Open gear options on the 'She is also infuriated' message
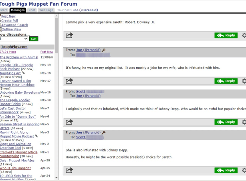Viewport: 246px width, 181px height. pyautogui.click(x=244, y=170)
